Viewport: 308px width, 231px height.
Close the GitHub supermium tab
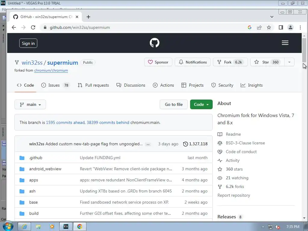click(77, 17)
